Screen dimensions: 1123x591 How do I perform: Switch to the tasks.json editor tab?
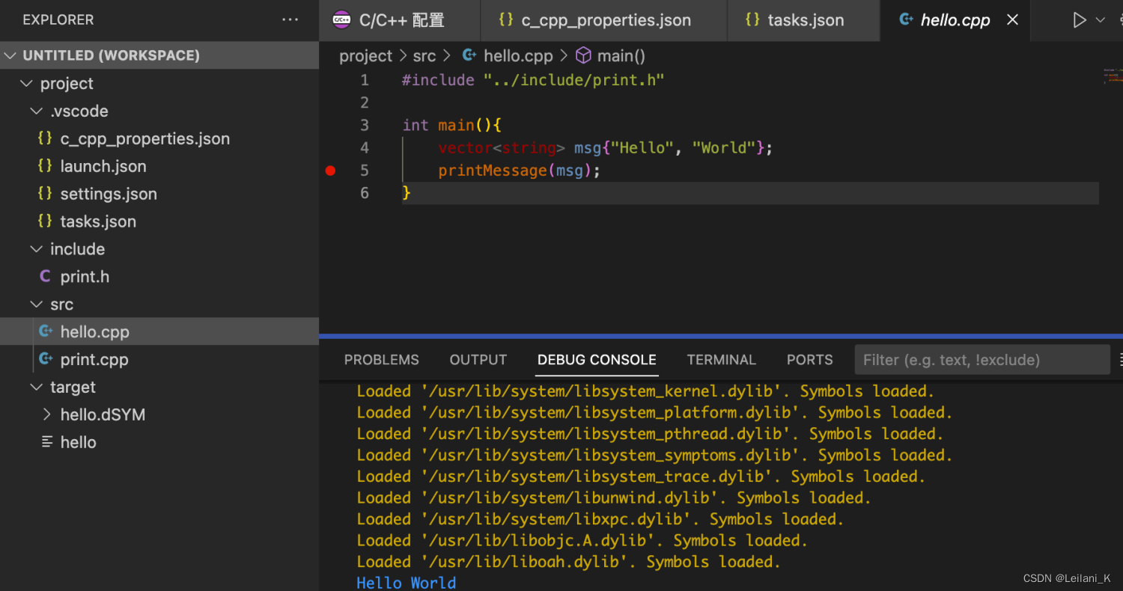point(803,20)
